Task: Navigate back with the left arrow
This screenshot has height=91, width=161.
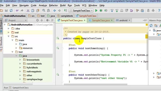Action: (x=55, y=11)
